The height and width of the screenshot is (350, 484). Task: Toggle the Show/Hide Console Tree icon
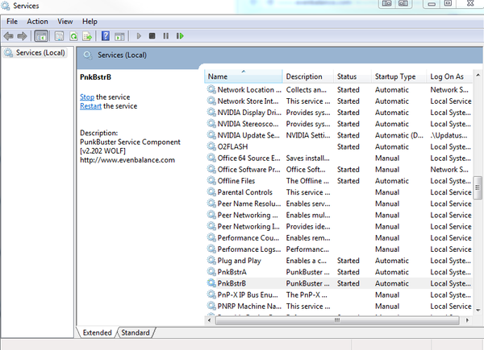click(x=41, y=36)
